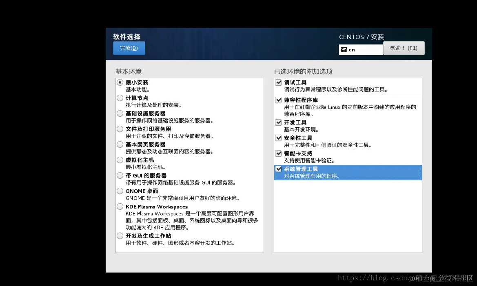This screenshot has width=477, height=286.
Task: Choose the 文件及打印服务器 radio button
Action: 120,129
